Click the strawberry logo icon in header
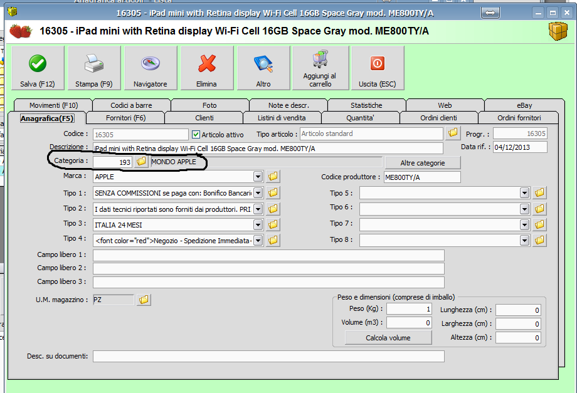The height and width of the screenshot is (393, 577). coord(21,31)
